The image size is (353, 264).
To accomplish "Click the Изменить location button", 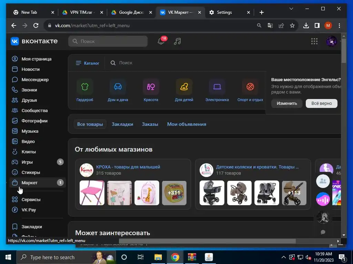I will tap(286, 103).
